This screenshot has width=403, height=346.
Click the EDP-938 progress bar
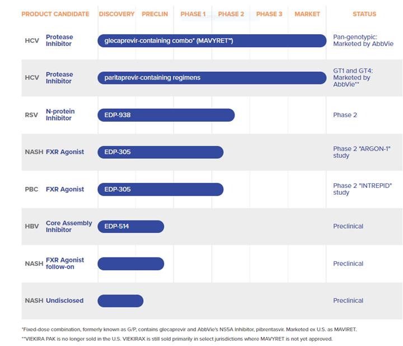166,115
